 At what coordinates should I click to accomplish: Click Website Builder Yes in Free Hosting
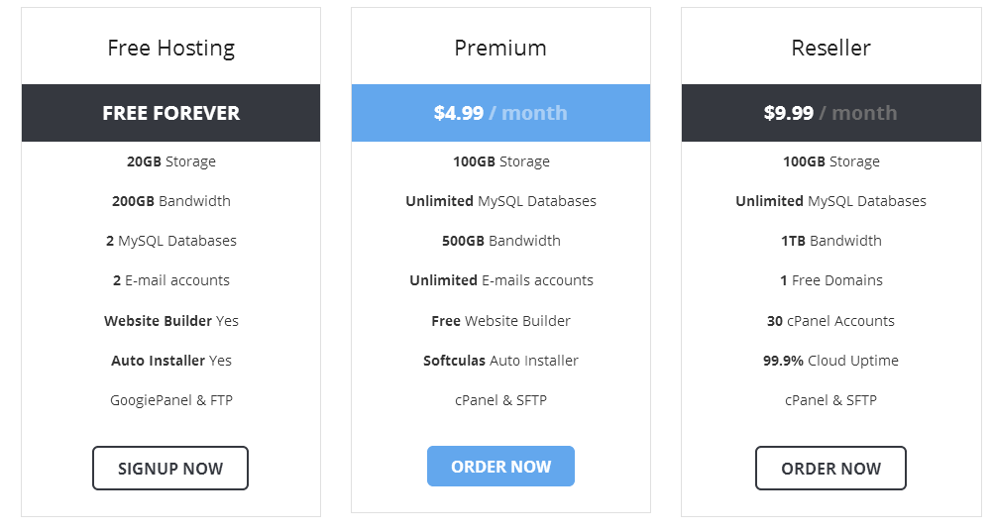coord(171,321)
